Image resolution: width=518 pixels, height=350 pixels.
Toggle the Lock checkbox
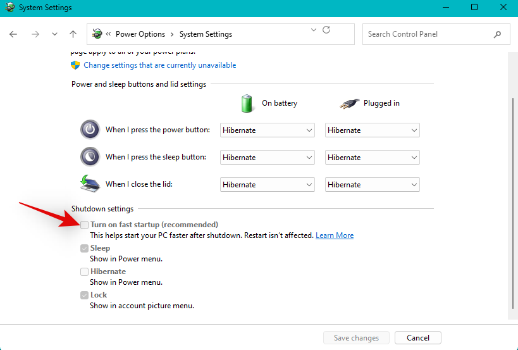pos(84,295)
